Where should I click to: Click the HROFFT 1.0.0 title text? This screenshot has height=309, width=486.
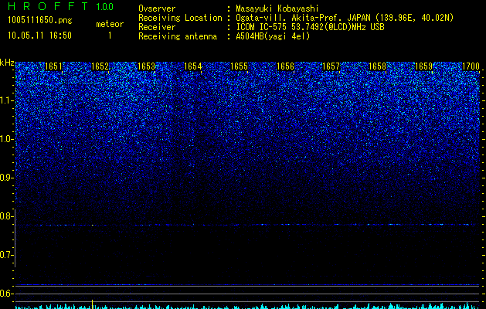click(x=61, y=6)
